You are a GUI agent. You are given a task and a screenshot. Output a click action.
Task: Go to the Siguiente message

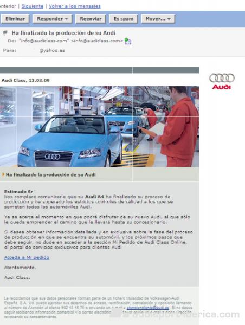pos(33,6)
